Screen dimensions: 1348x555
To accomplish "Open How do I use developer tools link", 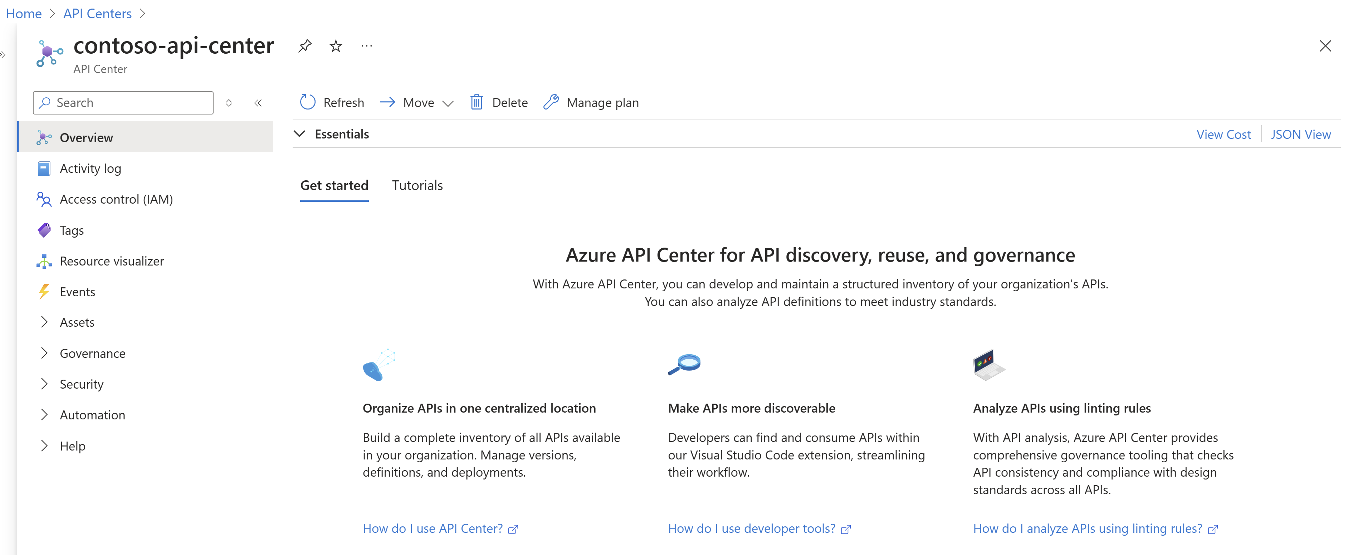I will click(760, 528).
